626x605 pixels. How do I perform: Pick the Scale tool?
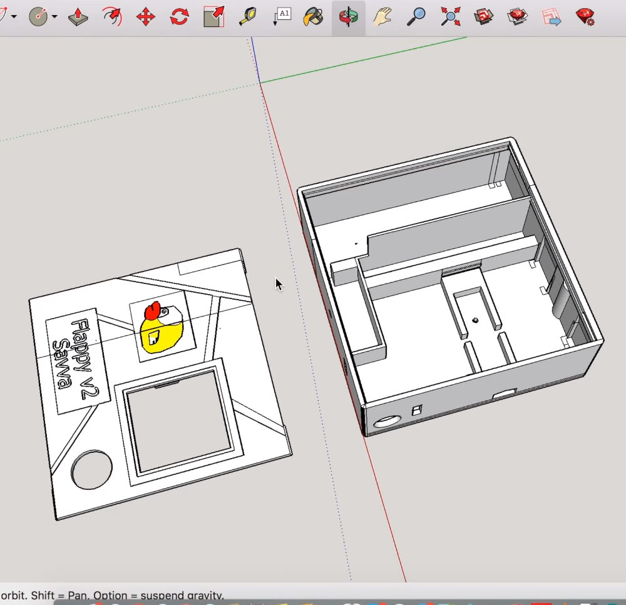tap(214, 17)
